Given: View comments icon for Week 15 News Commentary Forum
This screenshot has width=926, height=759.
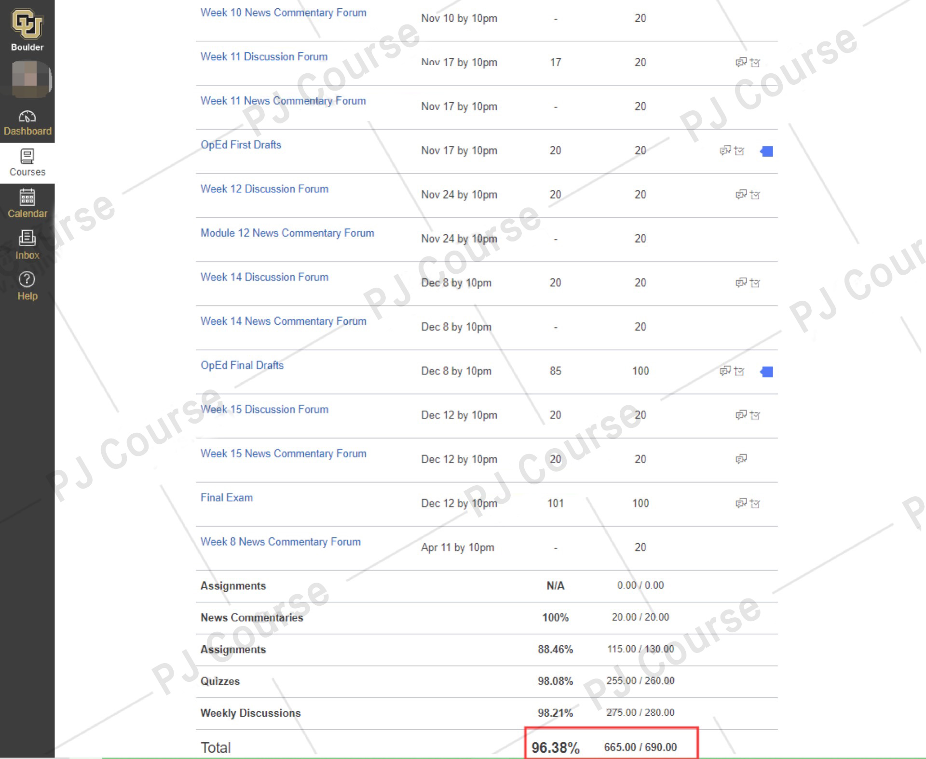Looking at the screenshot, I should coord(741,459).
